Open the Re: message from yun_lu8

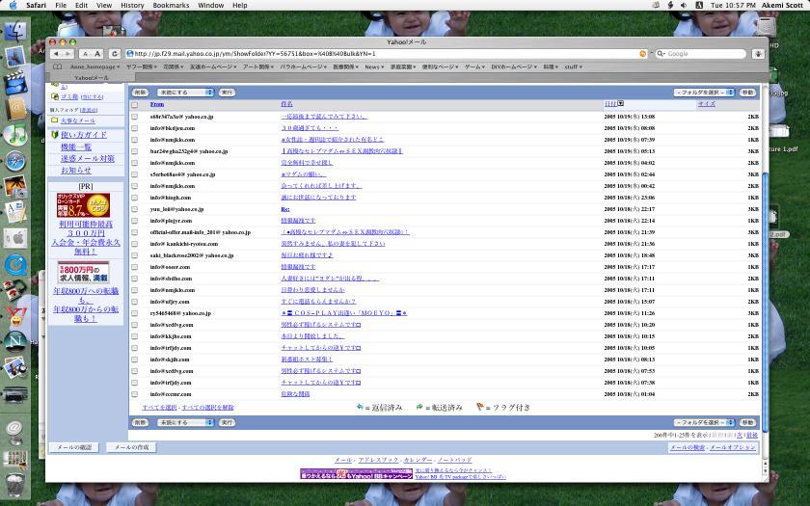285,209
